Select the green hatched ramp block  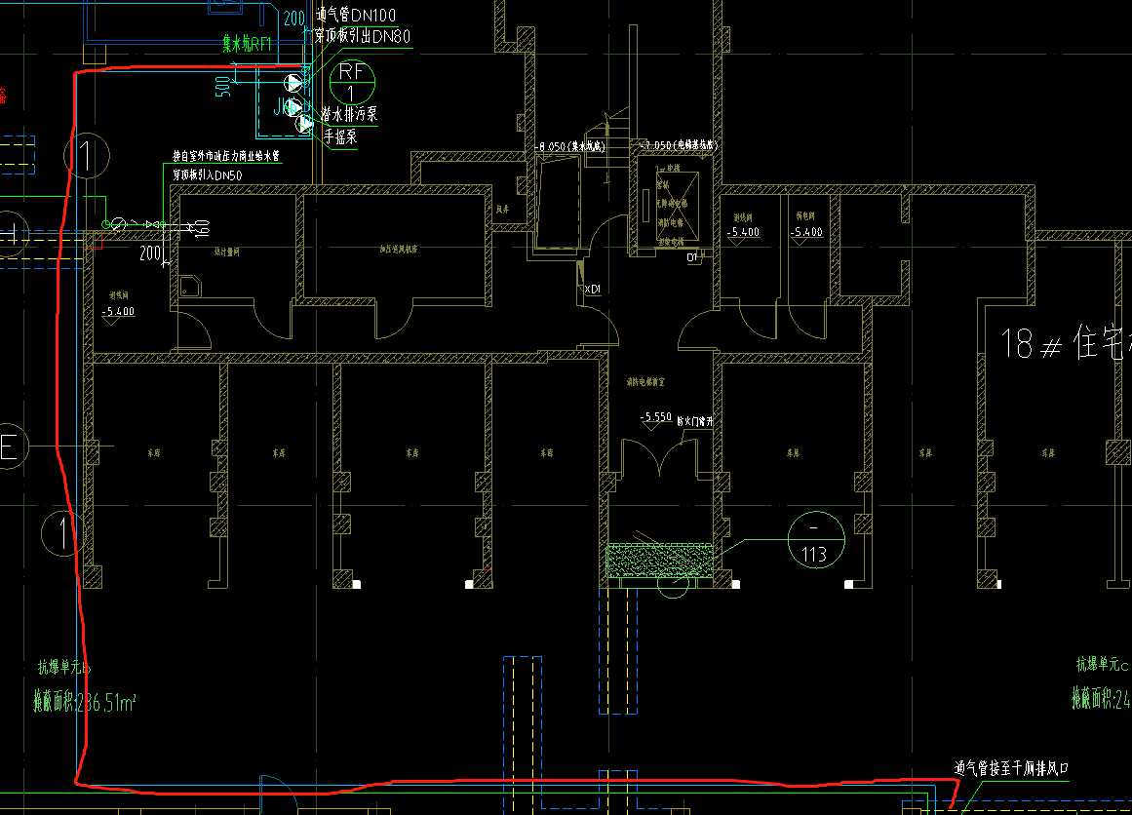coord(659,561)
